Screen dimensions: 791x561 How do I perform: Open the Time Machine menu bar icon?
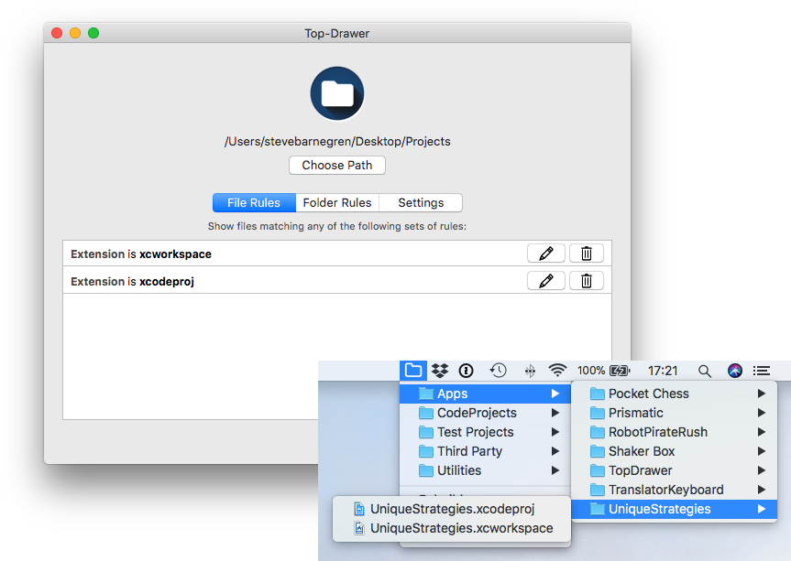pyautogui.click(x=498, y=370)
